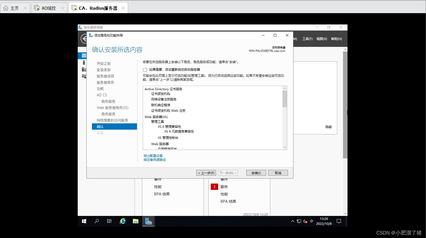Image resolution: width=426 pixels, height=238 pixels.
Task: Open taskbar search
Action: point(97,221)
